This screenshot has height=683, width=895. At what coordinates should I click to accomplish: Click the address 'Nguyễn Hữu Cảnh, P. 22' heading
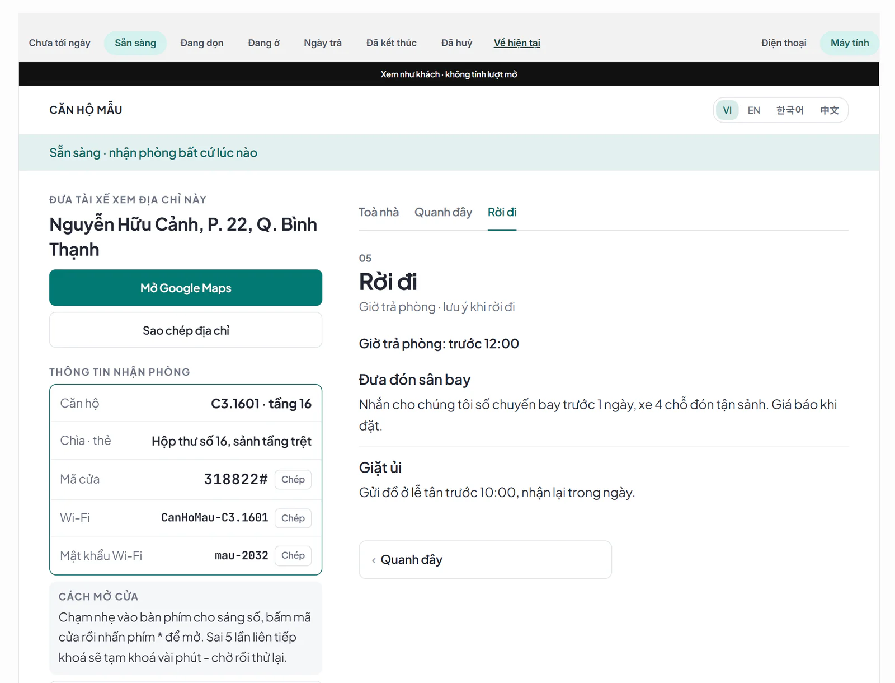pyautogui.click(x=183, y=237)
